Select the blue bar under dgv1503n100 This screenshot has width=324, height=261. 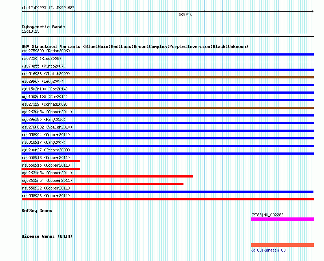(x=167, y=100)
